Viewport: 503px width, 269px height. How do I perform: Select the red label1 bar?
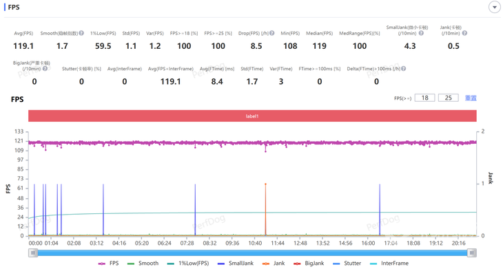pos(252,116)
